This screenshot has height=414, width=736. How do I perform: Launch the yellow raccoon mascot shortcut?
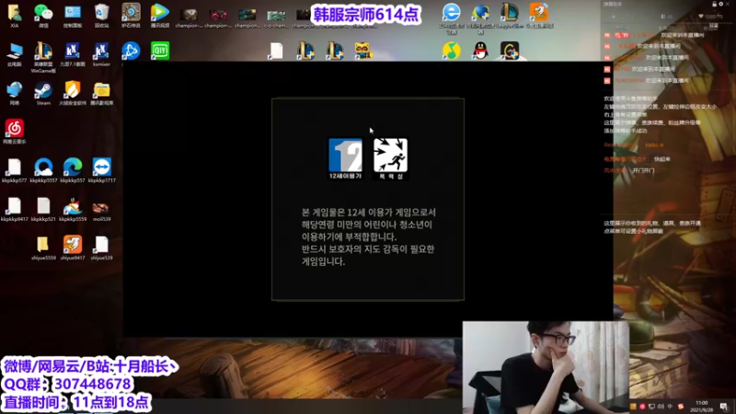point(363,51)
